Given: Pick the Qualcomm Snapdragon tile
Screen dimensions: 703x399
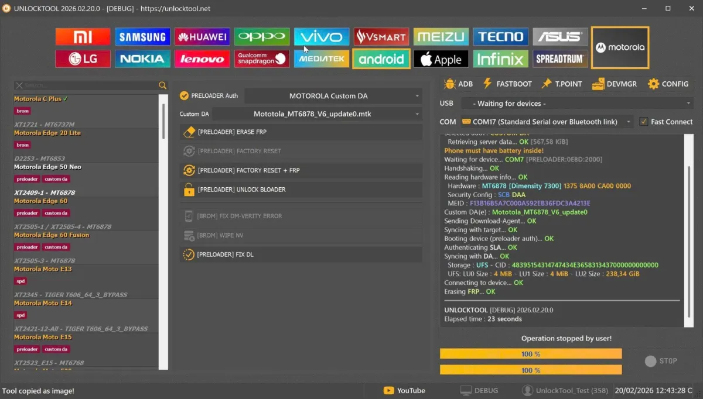Looking at the screenshot, I should (262, 59).
